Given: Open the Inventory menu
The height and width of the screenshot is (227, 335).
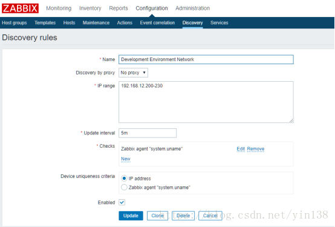Looking at the screenshot, I should 90,8.
